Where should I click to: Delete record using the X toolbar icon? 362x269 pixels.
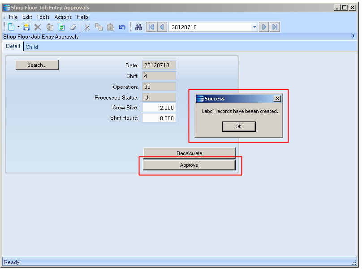coord(38,27)
